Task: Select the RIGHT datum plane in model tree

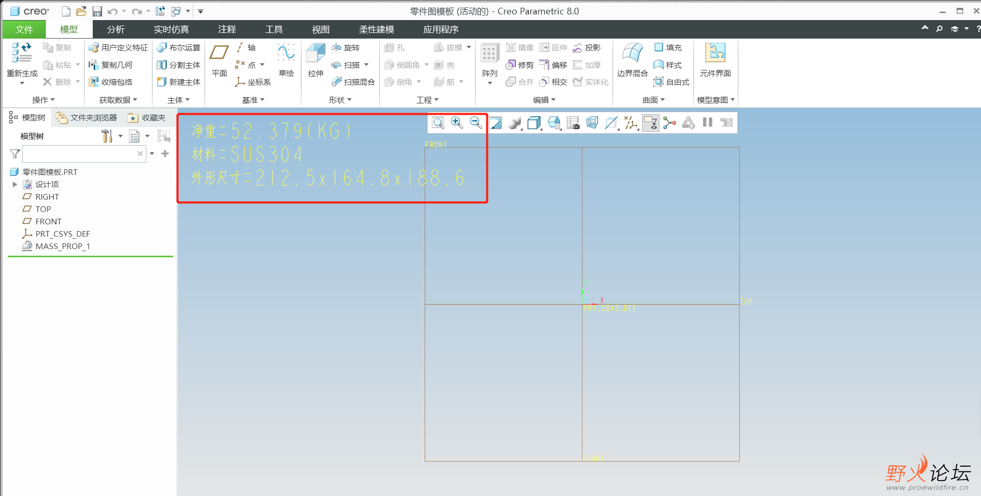Action: coord(41,197)
